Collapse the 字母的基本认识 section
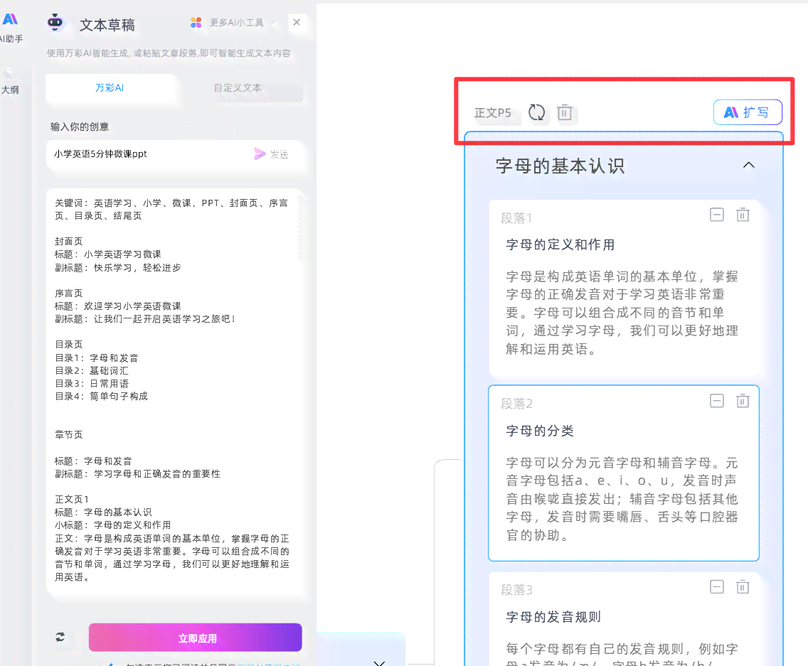This screenshot has height=666, width=808. click(x=749, y=166)
